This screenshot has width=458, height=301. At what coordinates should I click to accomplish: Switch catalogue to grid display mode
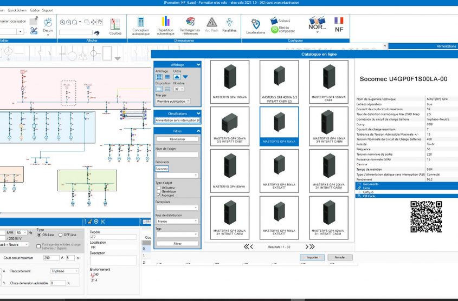click(159, 77)
